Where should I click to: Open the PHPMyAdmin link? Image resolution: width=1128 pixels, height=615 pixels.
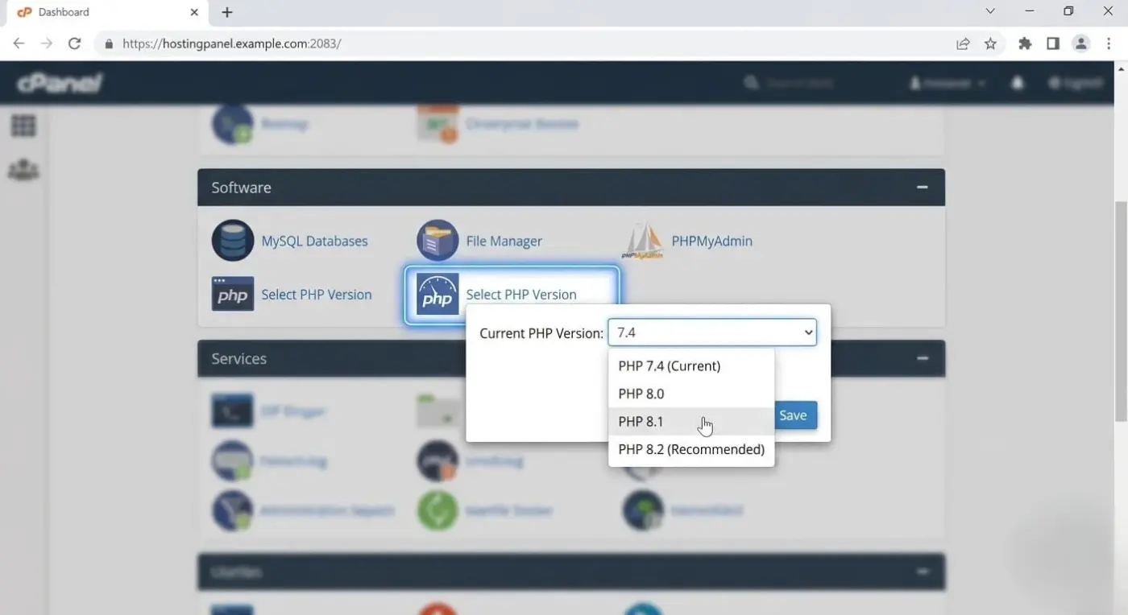711,241
